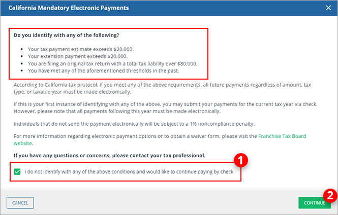Click the Cancel button
This screenshot has height=215, width=338.
(20, 203)
